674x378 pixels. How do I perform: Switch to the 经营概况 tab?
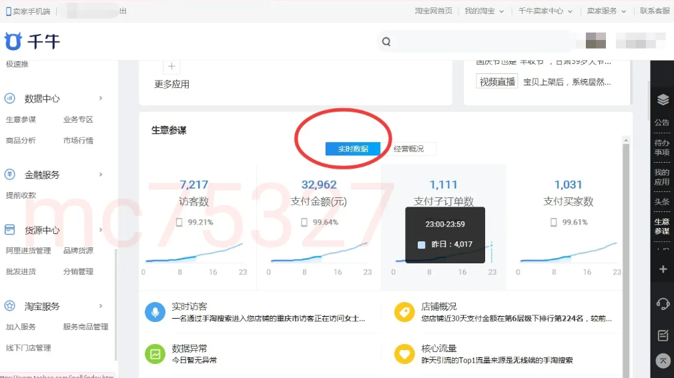click(409, 149)
